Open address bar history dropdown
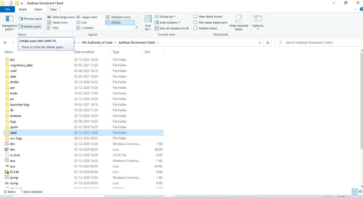 point(260,43)
